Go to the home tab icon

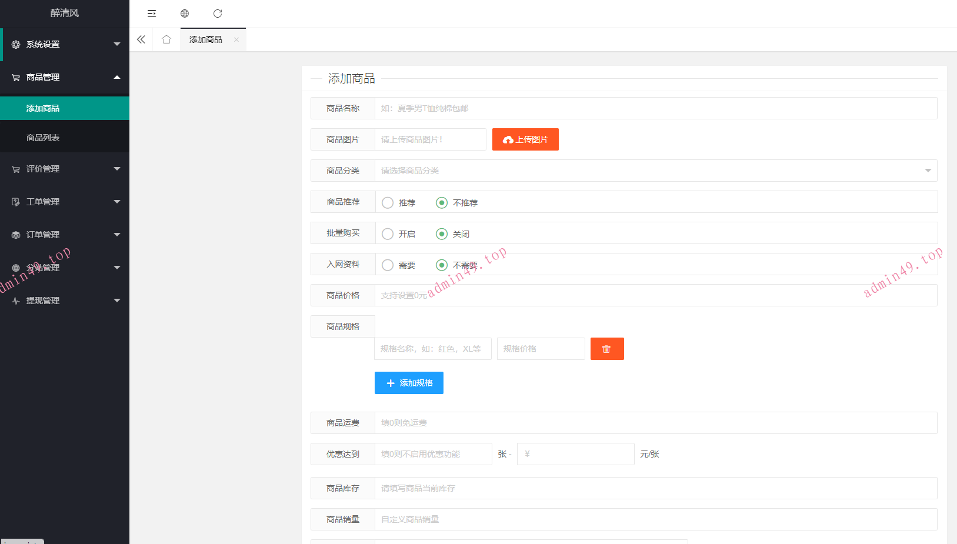(166, 39)
